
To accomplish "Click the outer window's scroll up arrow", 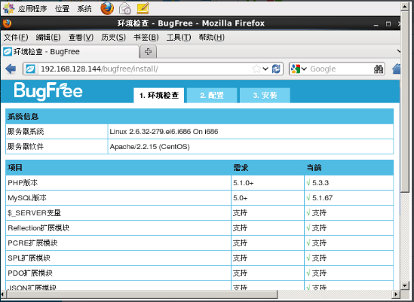I will click(404, 6).
